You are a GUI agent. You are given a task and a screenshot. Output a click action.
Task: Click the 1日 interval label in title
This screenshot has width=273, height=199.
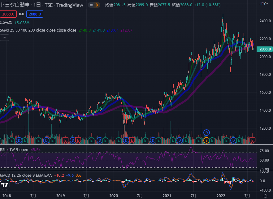pos(37,5)
